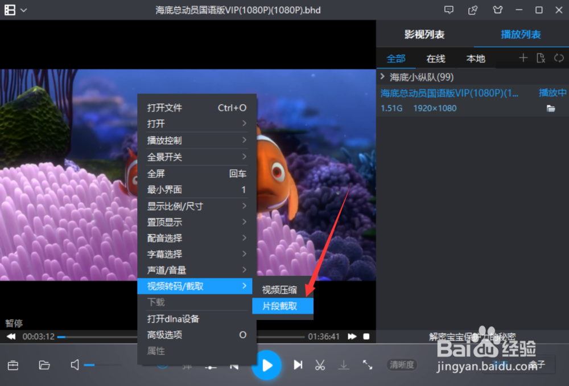The height and width of the screenshot is (386, 569).
Task: Select the 在线 filter tab
Action: pos(435,59)
